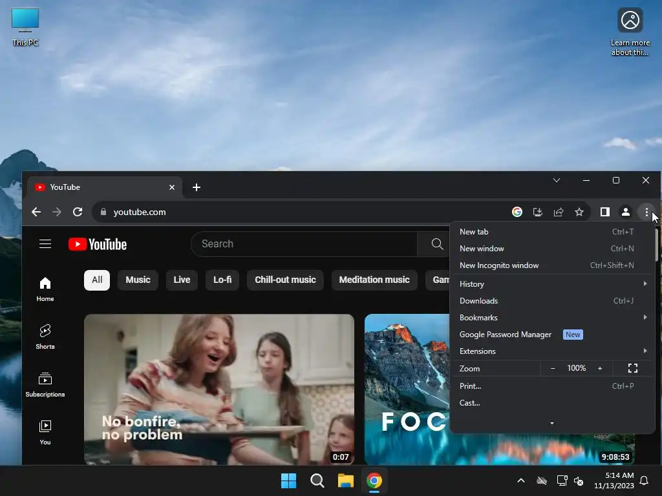The image size is (662, 496).
Task: Click the share this page icon
Action: [x=558, y=212]
